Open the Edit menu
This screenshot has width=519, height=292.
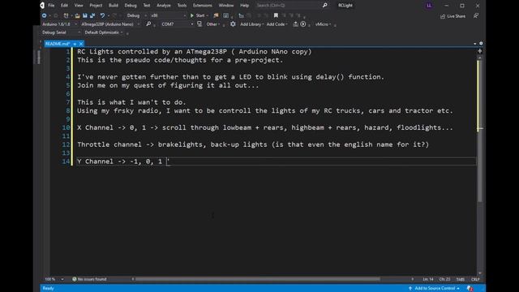(x=64, y=6)
